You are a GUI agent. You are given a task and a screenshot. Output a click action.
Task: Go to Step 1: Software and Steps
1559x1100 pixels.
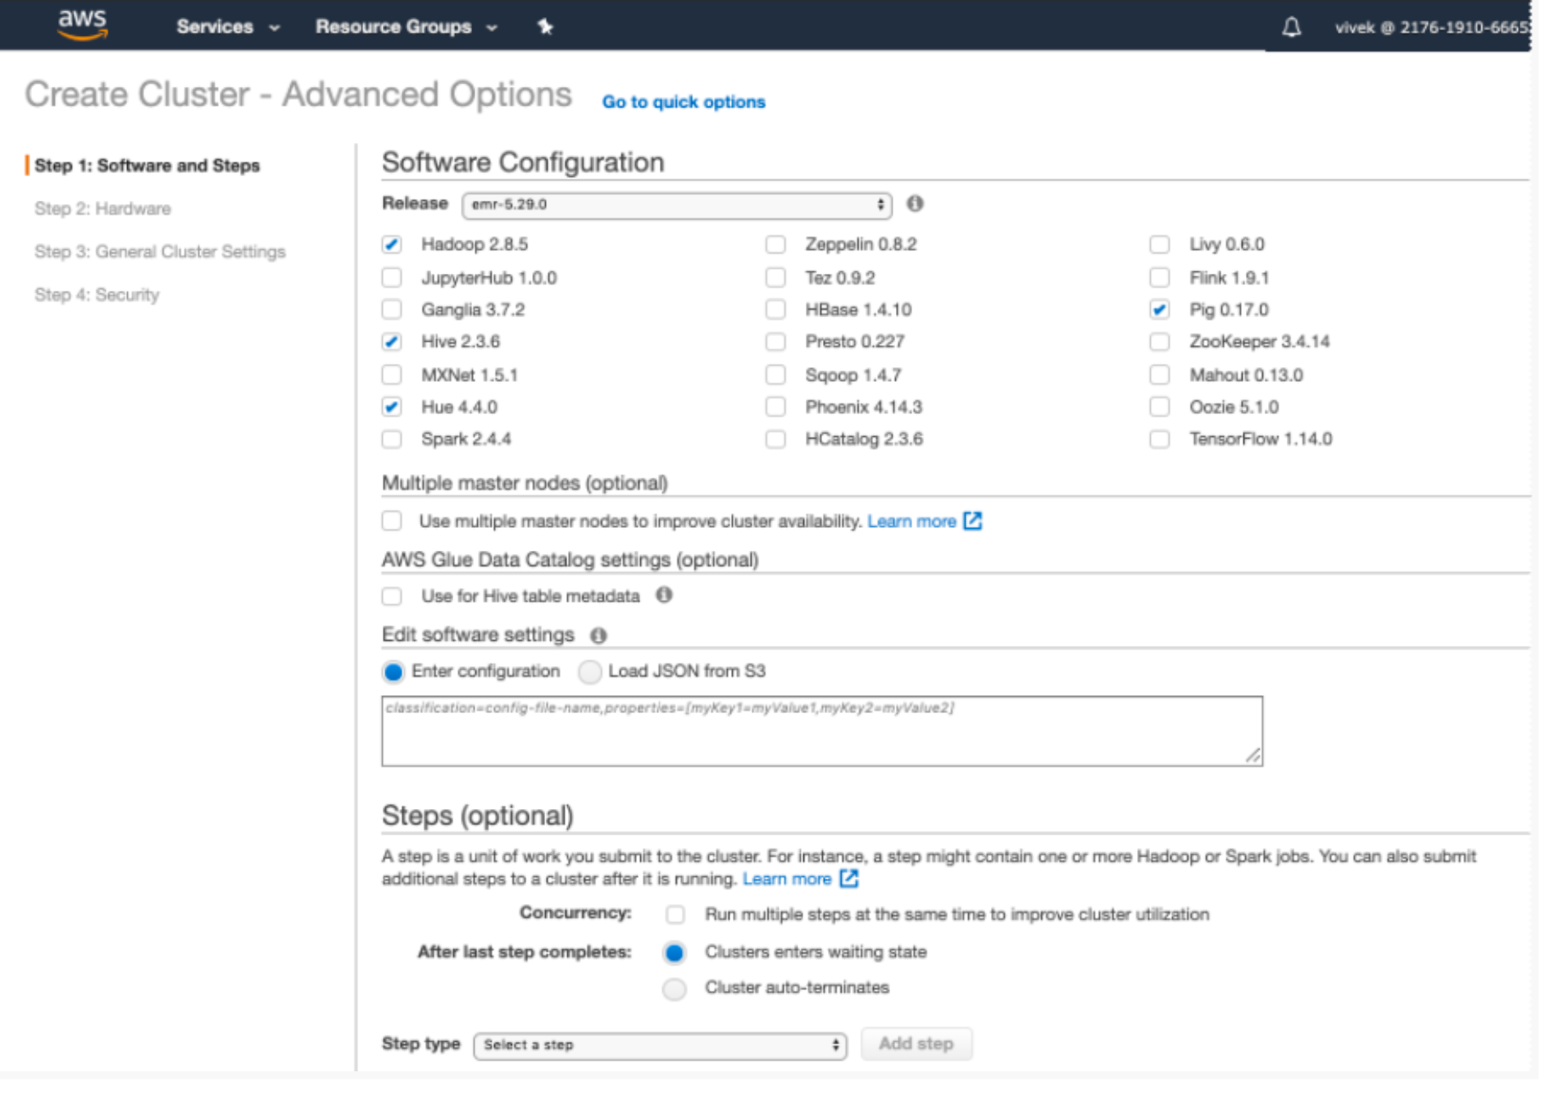(148, 167)
